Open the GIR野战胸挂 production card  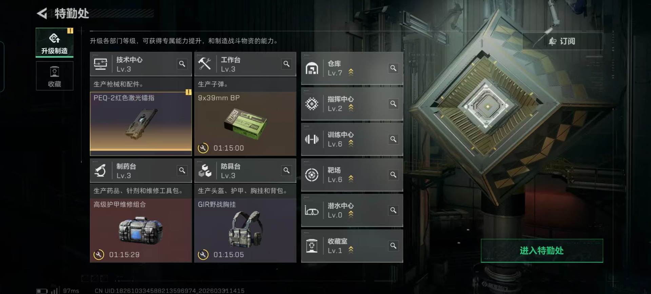click(245, 230)
